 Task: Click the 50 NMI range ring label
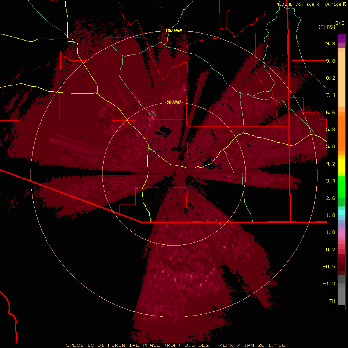coord(174,102)
